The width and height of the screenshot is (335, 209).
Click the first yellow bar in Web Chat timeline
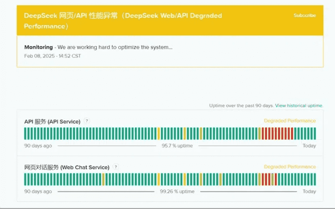(103, 179)
